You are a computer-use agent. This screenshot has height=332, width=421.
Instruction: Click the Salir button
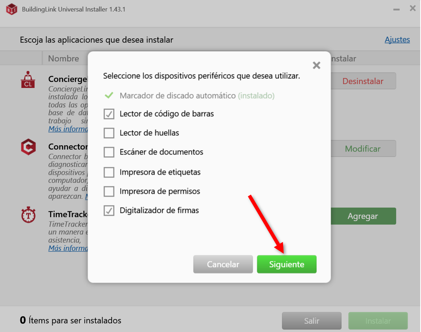coord(312,321)
